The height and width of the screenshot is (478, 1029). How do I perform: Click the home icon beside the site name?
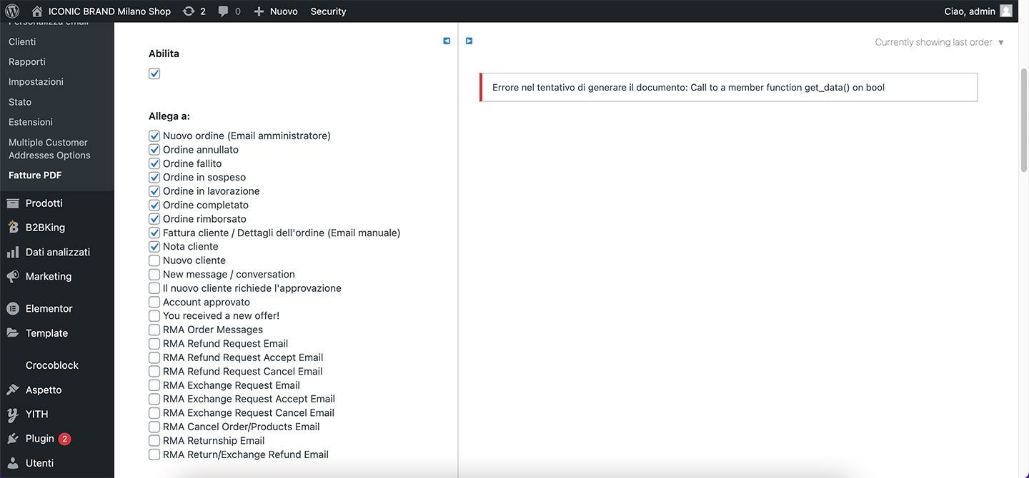click(x=37, y=11)
